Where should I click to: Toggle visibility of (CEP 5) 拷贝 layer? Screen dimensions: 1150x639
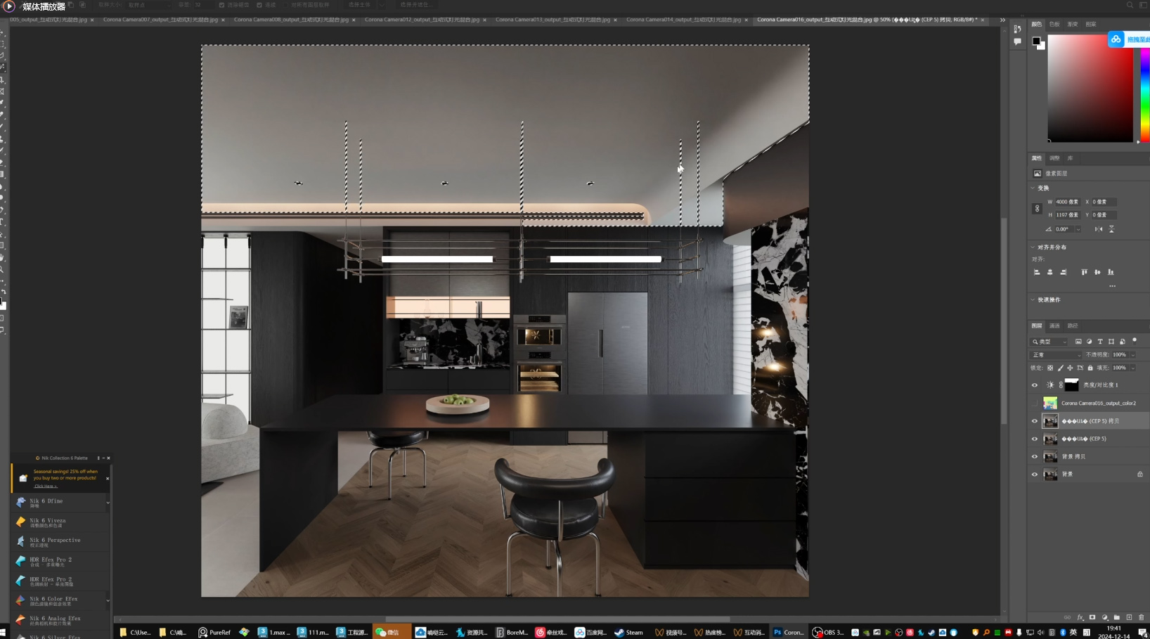click(x=1035, y=421)
